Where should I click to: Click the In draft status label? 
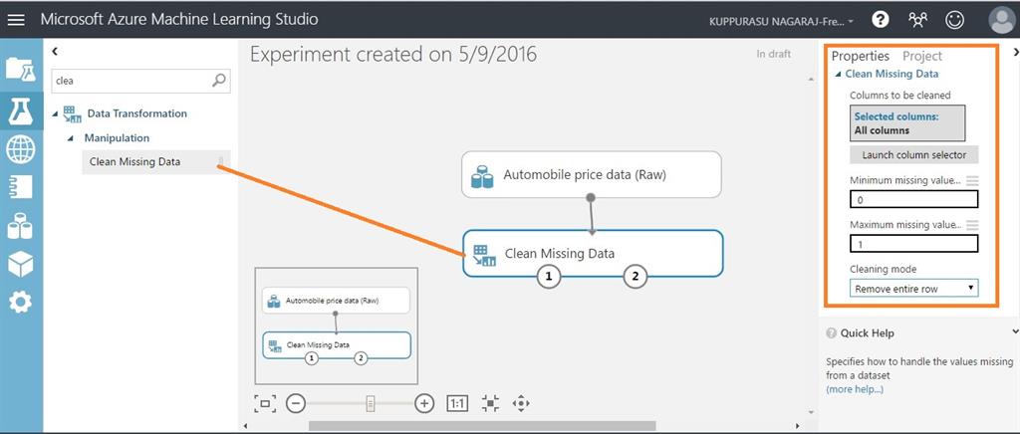[x=773, y=54]
